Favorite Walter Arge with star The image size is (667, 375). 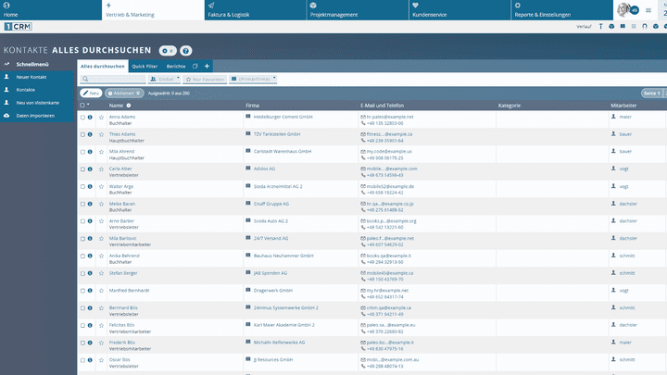(x=101, y=187)
